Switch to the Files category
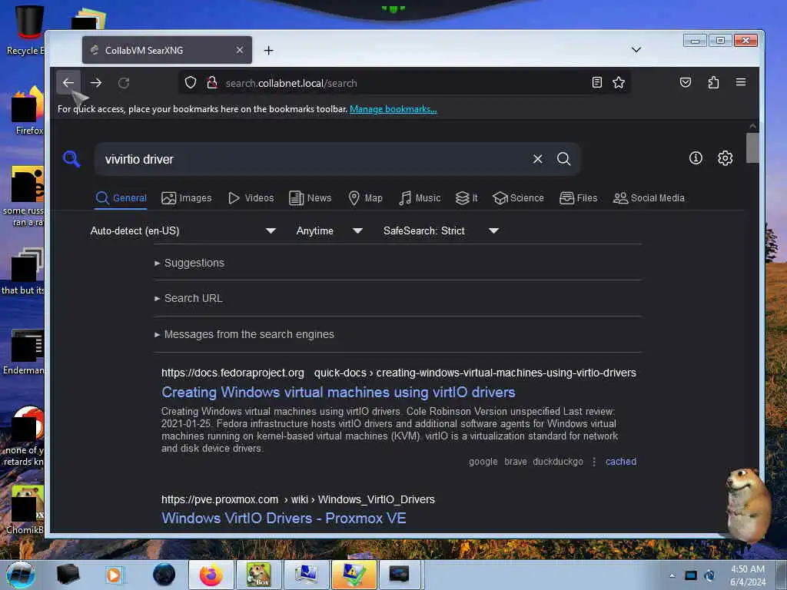The height and width of the screenshot is (590, 787). [x=578, y=198]
